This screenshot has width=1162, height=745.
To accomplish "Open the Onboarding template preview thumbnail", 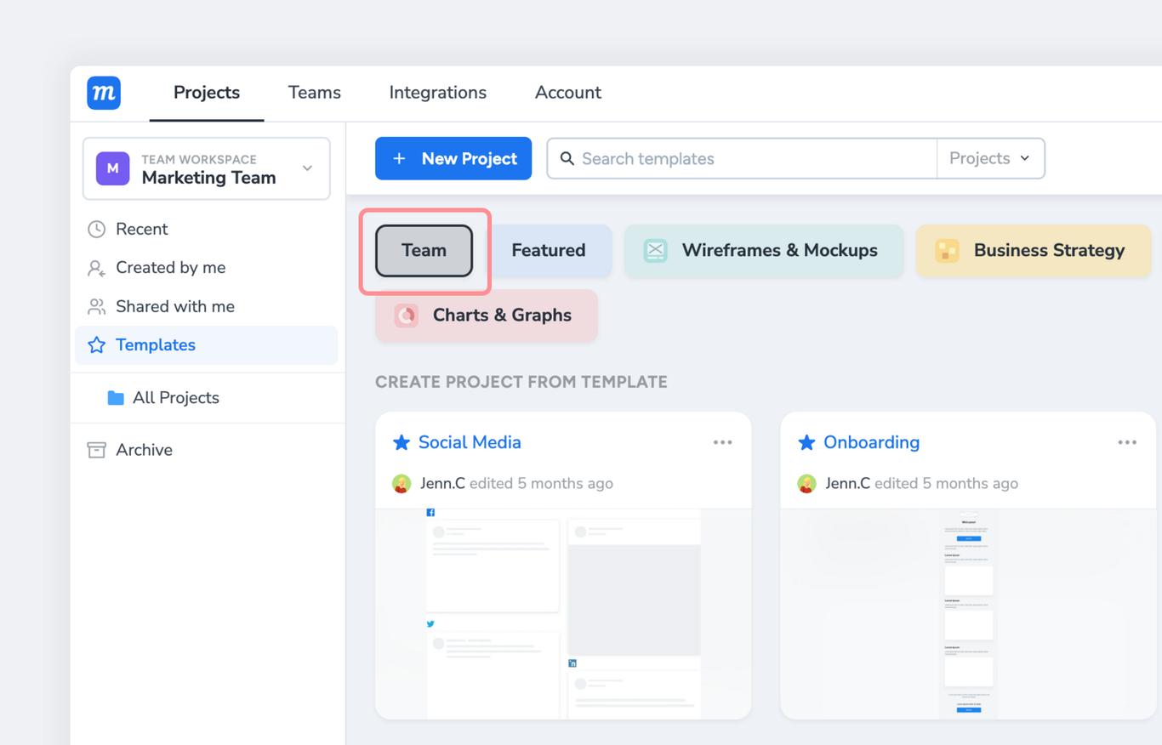I will (x=968, y=614).
